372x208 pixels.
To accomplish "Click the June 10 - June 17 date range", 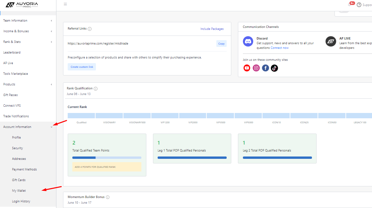I will click(x=79, y=203).
